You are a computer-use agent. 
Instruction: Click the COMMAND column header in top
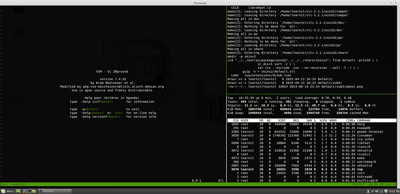[x=364, y=120]
